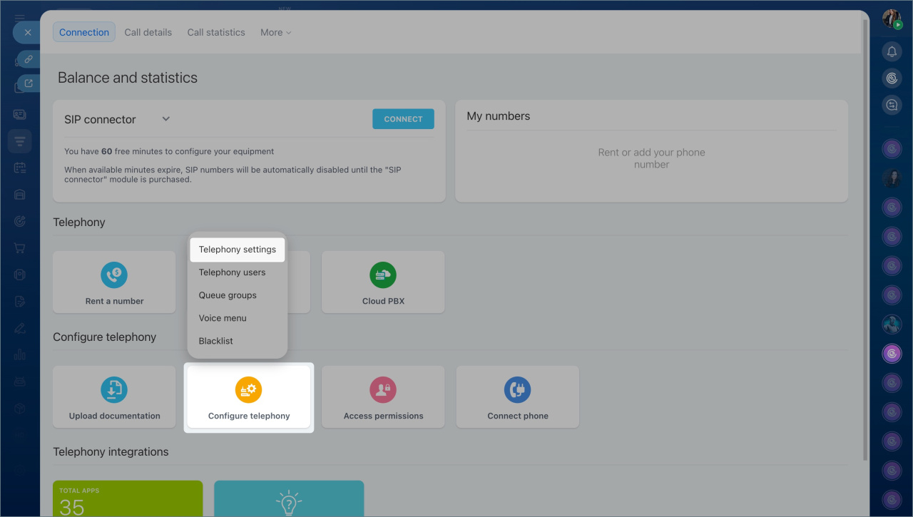The width and height of the screenshot is (913, 517).
Task: Select Queue groups menu entry
Action: 228,295
